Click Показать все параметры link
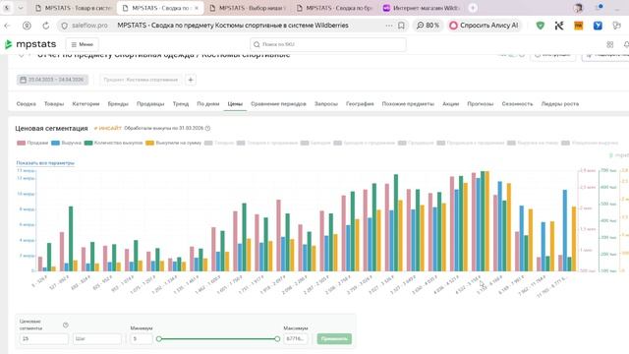The image size is (629, 354). [45, 163]
